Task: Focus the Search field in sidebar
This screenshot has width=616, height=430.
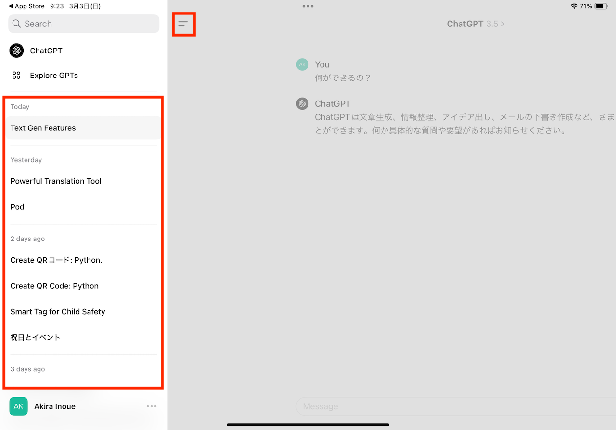Action: (x=84, y=24)
